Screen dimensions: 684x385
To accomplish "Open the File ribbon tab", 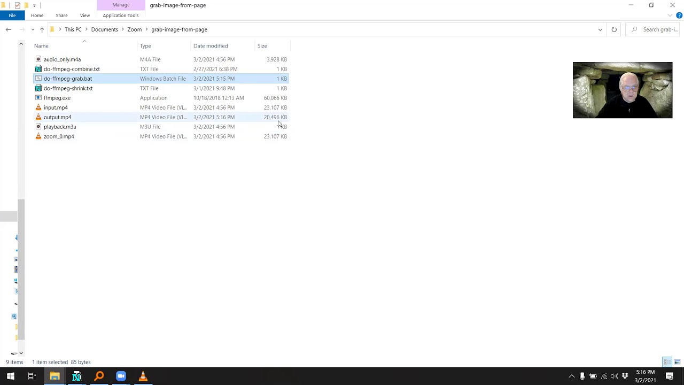I will pyautogui.click(x=12, y=16).
